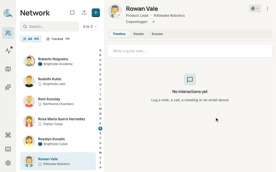Switch to the Details tab

[139, 34]
